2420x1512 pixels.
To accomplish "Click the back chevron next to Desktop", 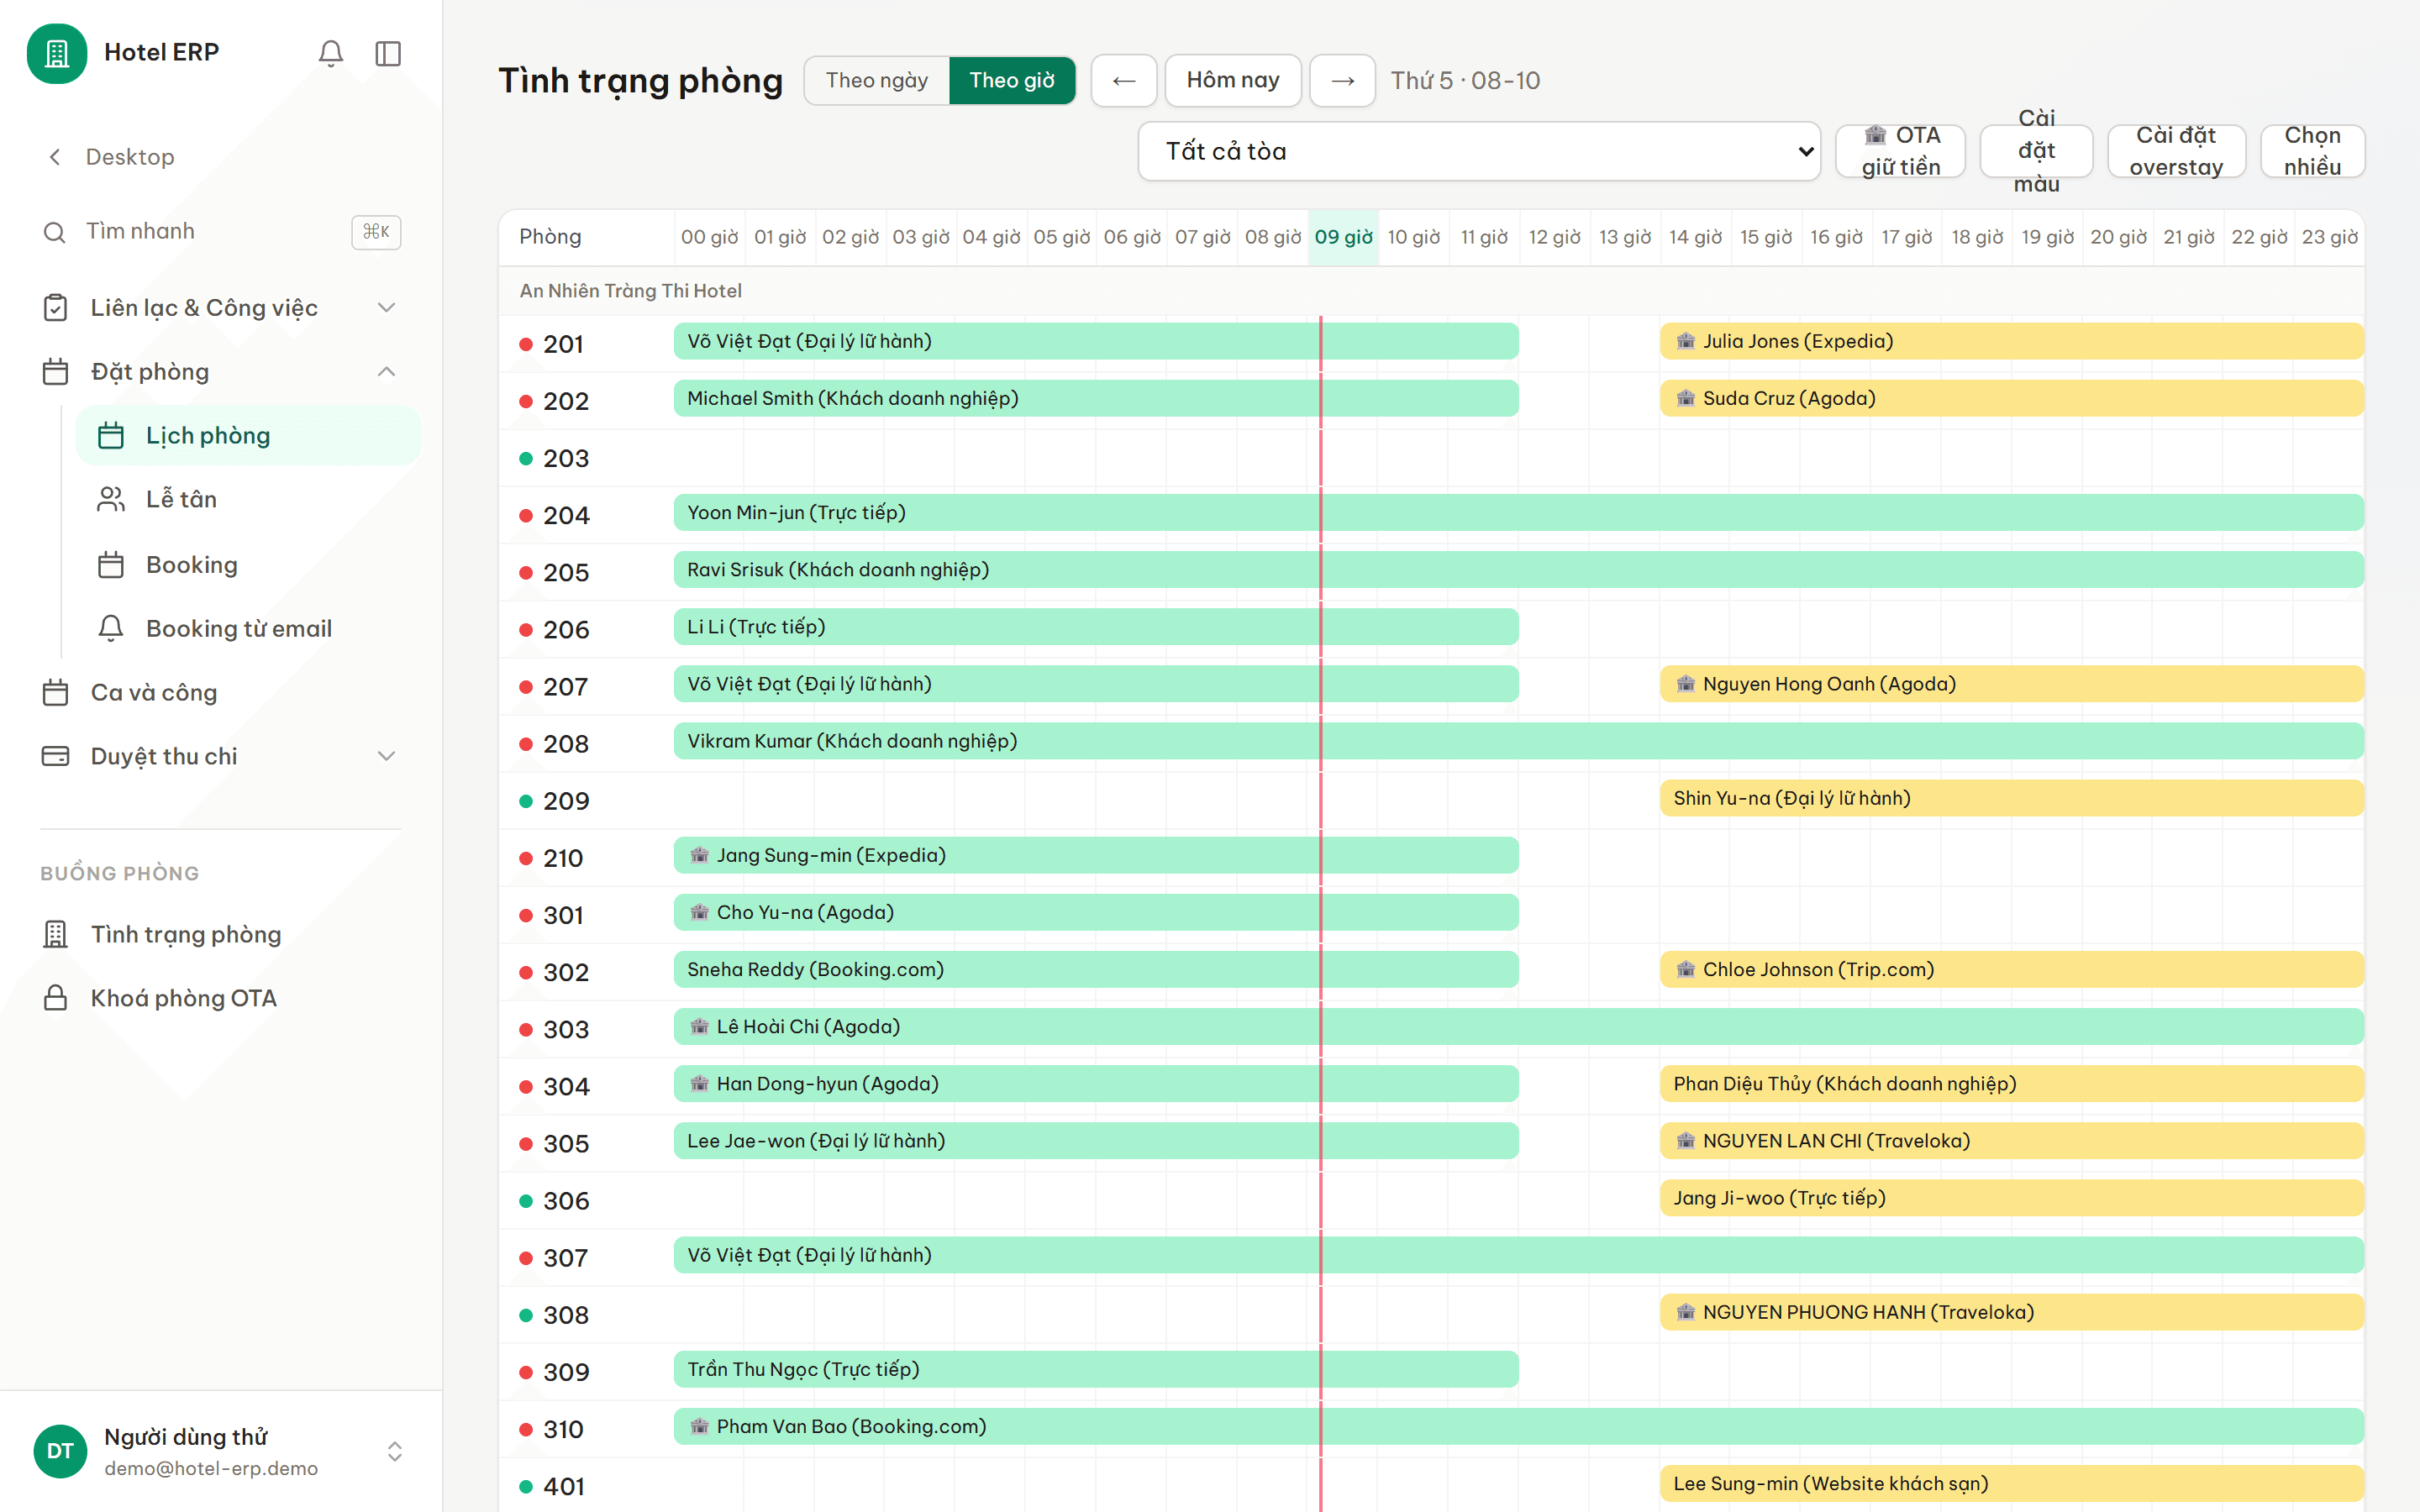I will tap(55, 157).
